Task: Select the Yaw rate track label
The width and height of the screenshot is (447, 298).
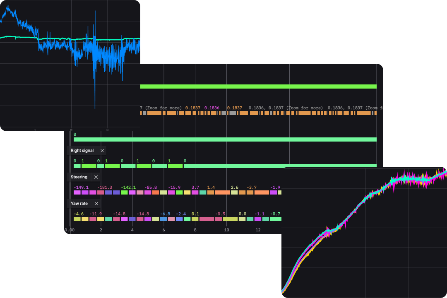Action: [x=79, y=203]
